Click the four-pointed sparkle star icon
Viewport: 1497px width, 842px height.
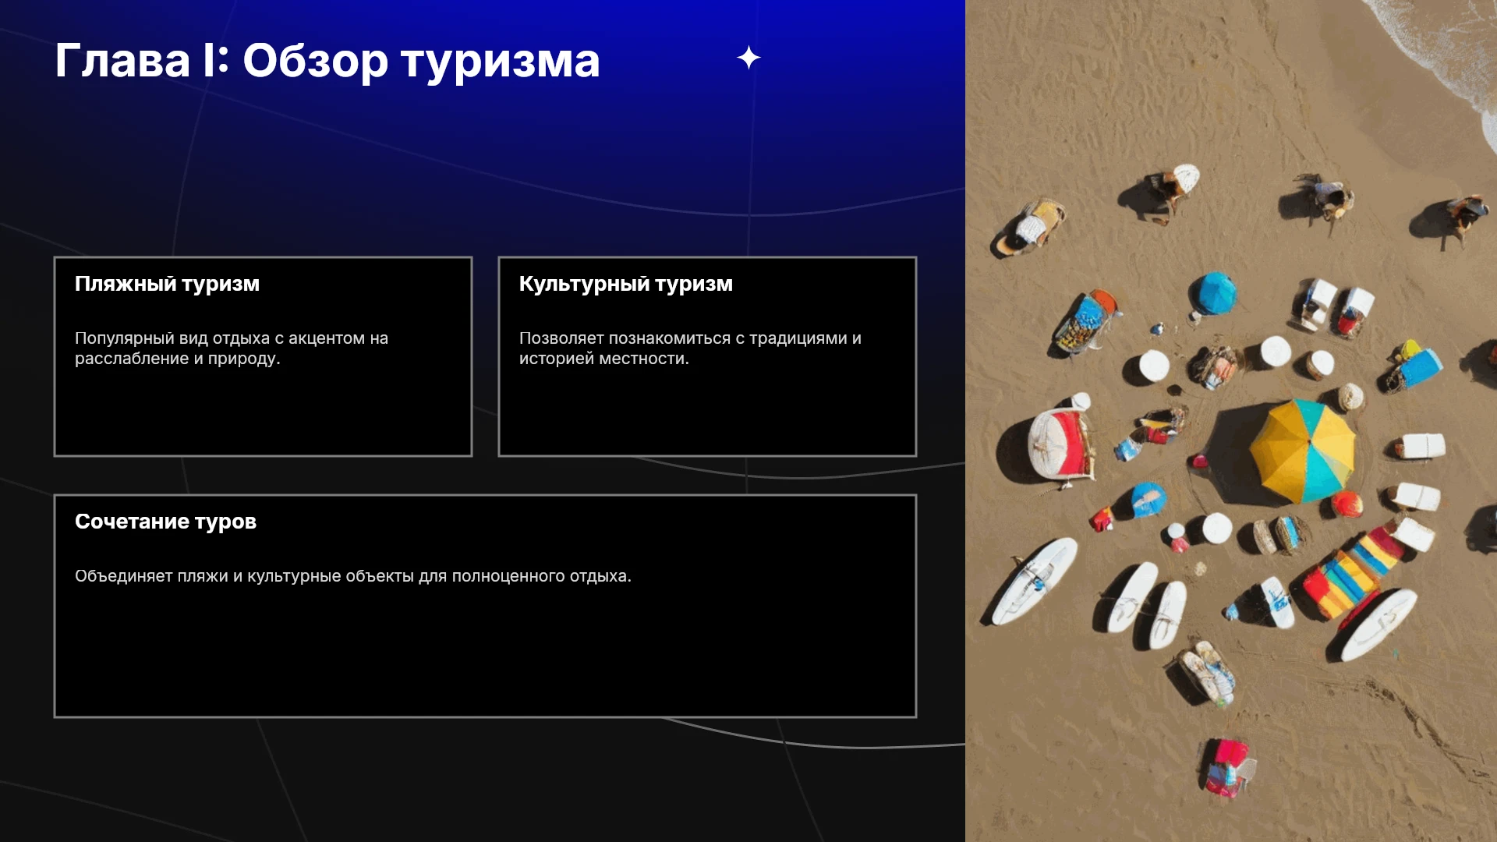click(x=748, y=58)
